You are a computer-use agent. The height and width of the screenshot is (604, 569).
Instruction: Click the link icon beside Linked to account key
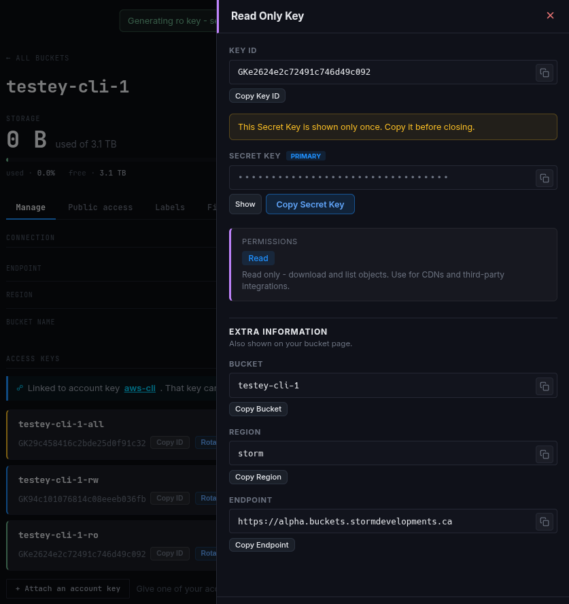(x=20, y=388)
